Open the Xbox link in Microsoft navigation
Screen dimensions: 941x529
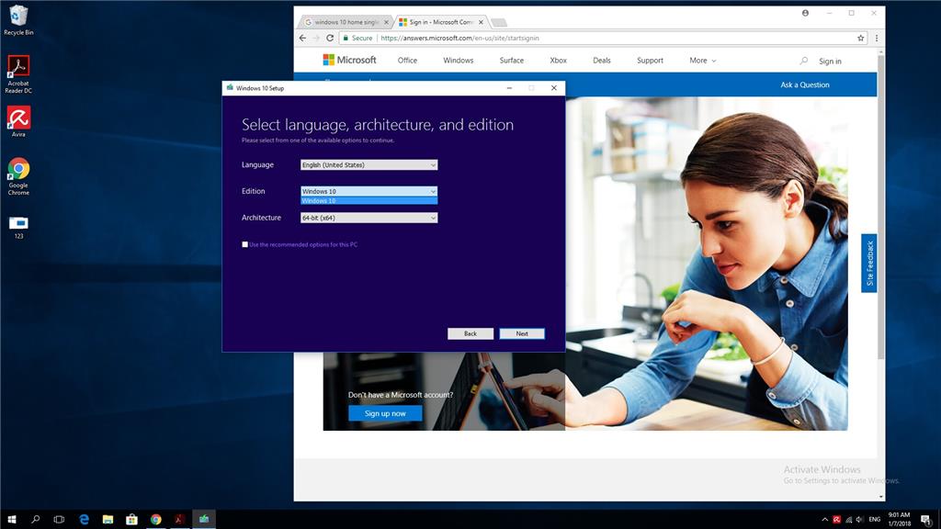pyautogui.click(x=559, y=61)
